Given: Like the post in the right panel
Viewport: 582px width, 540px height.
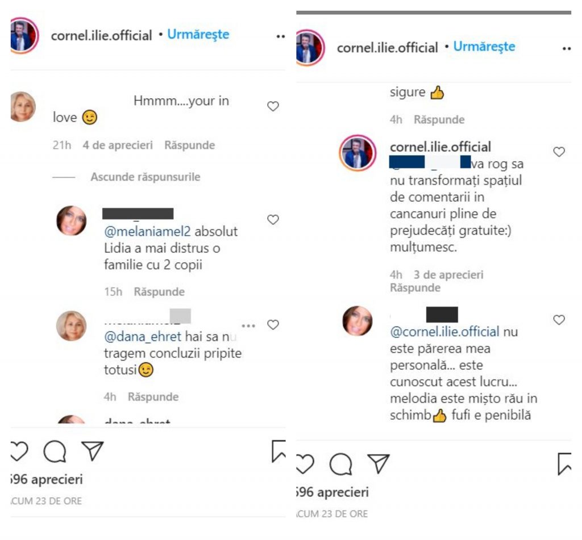Looking at the screenshot, I should coord(305,464).
